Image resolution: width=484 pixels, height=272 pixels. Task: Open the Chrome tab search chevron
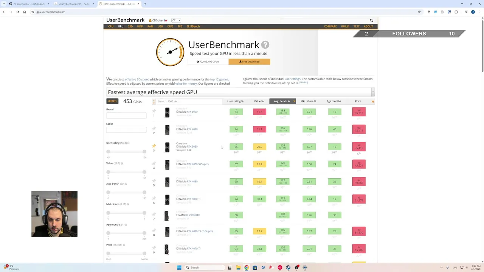pos(4,4)
